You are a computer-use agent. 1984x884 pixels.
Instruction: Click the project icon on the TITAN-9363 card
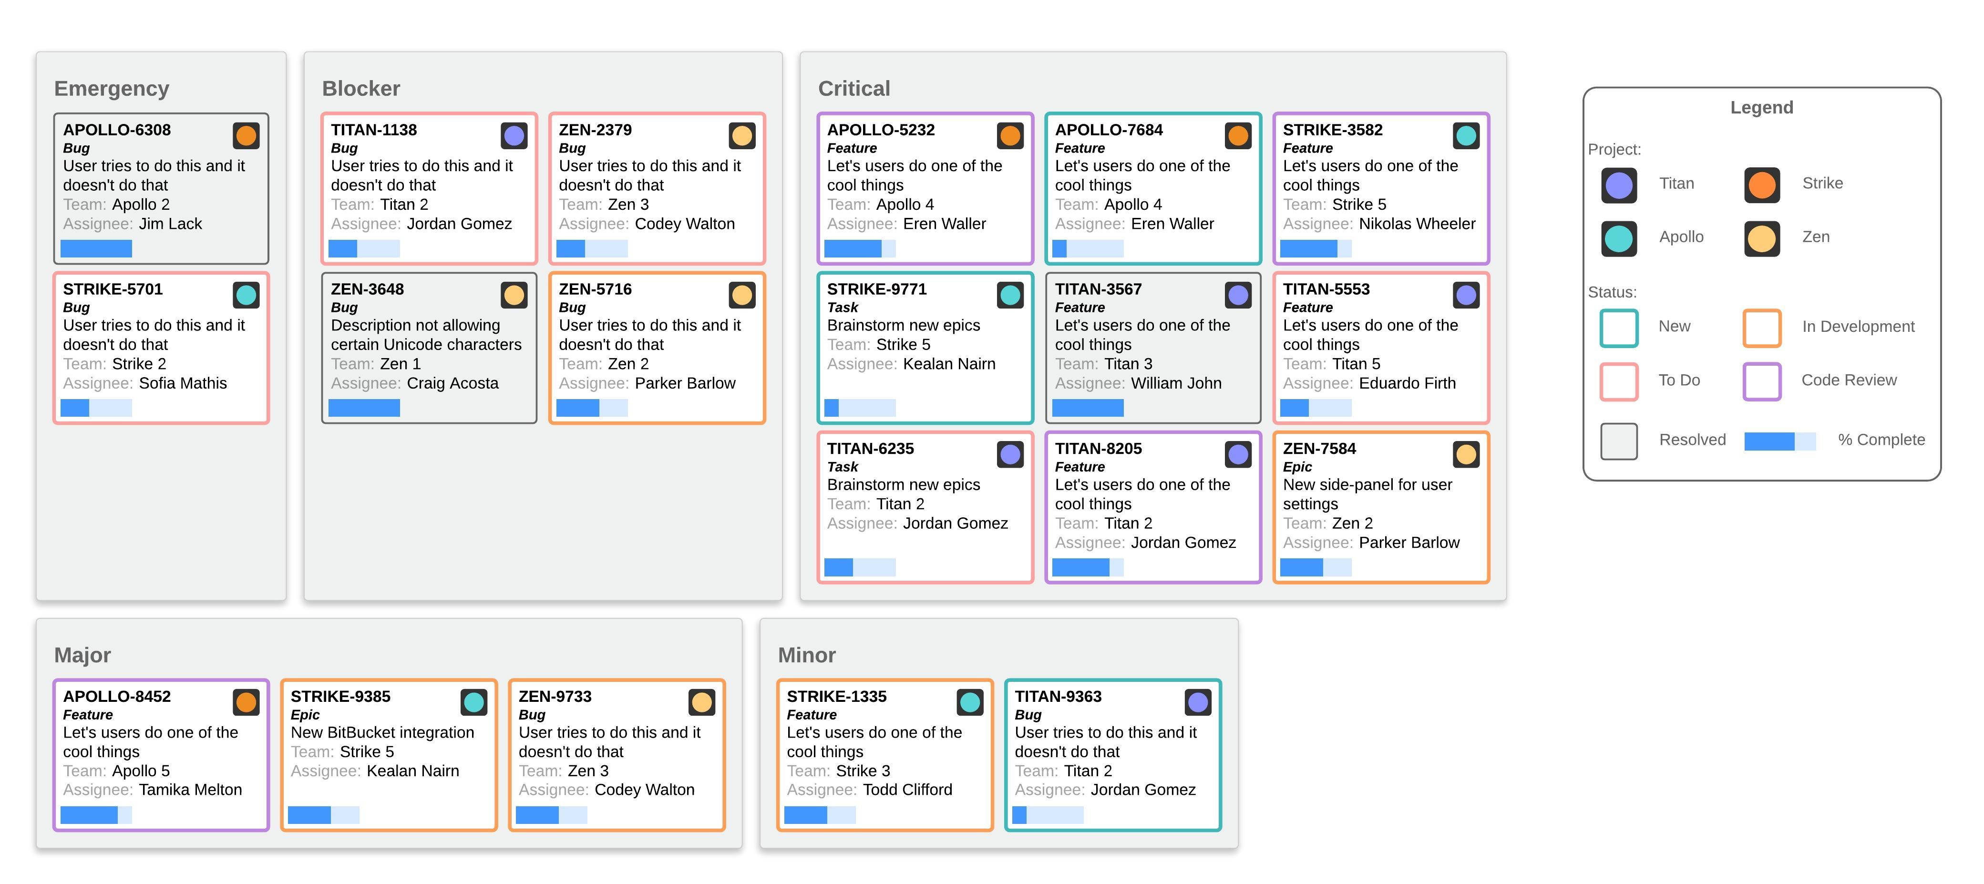(x=1198, y=702)
